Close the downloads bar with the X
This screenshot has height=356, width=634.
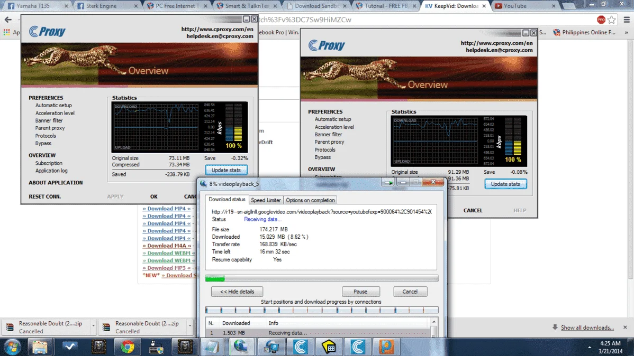pos(625,327)
